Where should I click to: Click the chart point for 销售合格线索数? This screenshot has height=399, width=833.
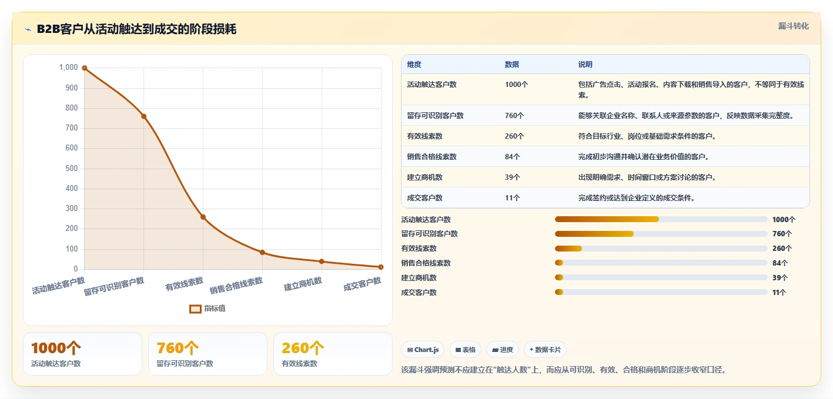click(262, 252)
